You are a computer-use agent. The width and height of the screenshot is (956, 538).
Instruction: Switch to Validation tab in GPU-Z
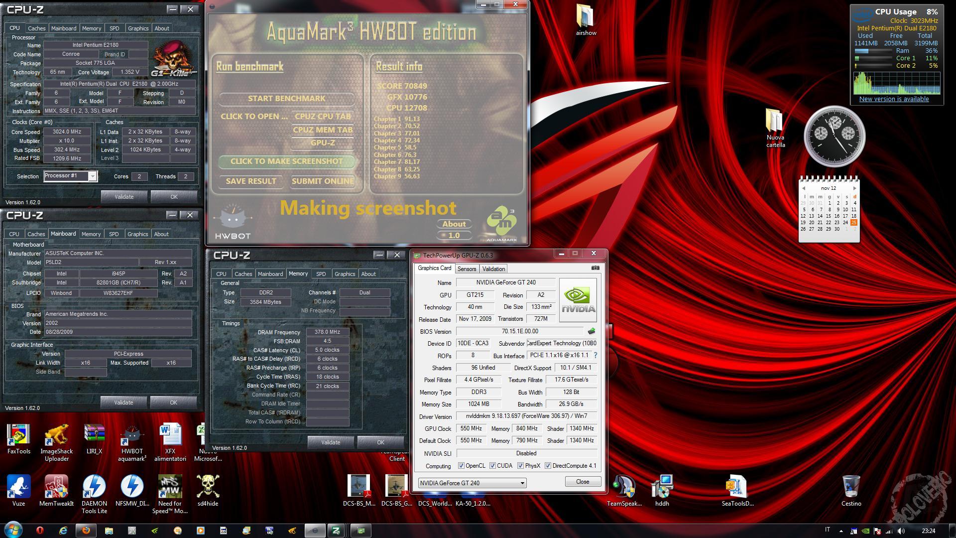click(x=493, y=269)
